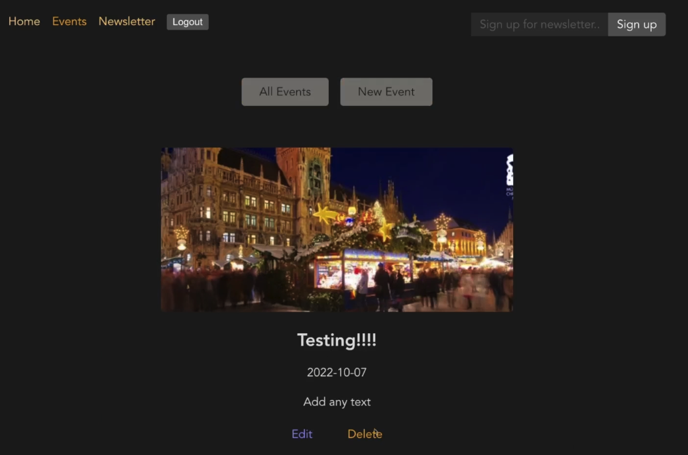Go to the Events nav link

[x=69, y=21]
